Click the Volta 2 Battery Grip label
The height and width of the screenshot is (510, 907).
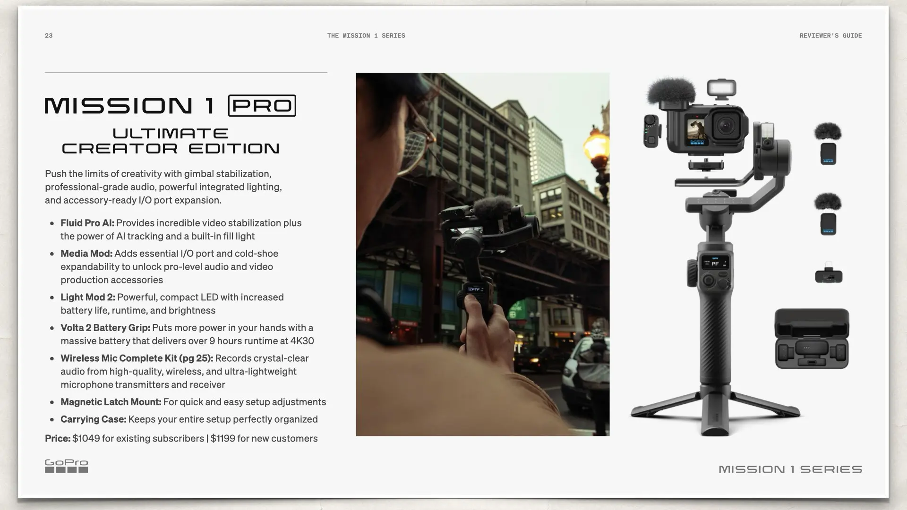point(105,328)
